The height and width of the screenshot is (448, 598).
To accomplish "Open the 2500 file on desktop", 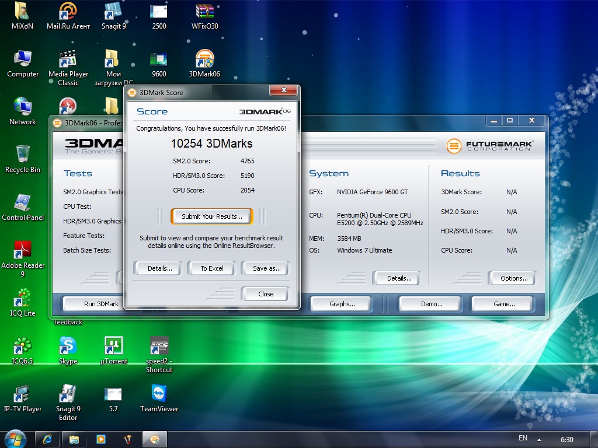I will (x=159, y=16).
